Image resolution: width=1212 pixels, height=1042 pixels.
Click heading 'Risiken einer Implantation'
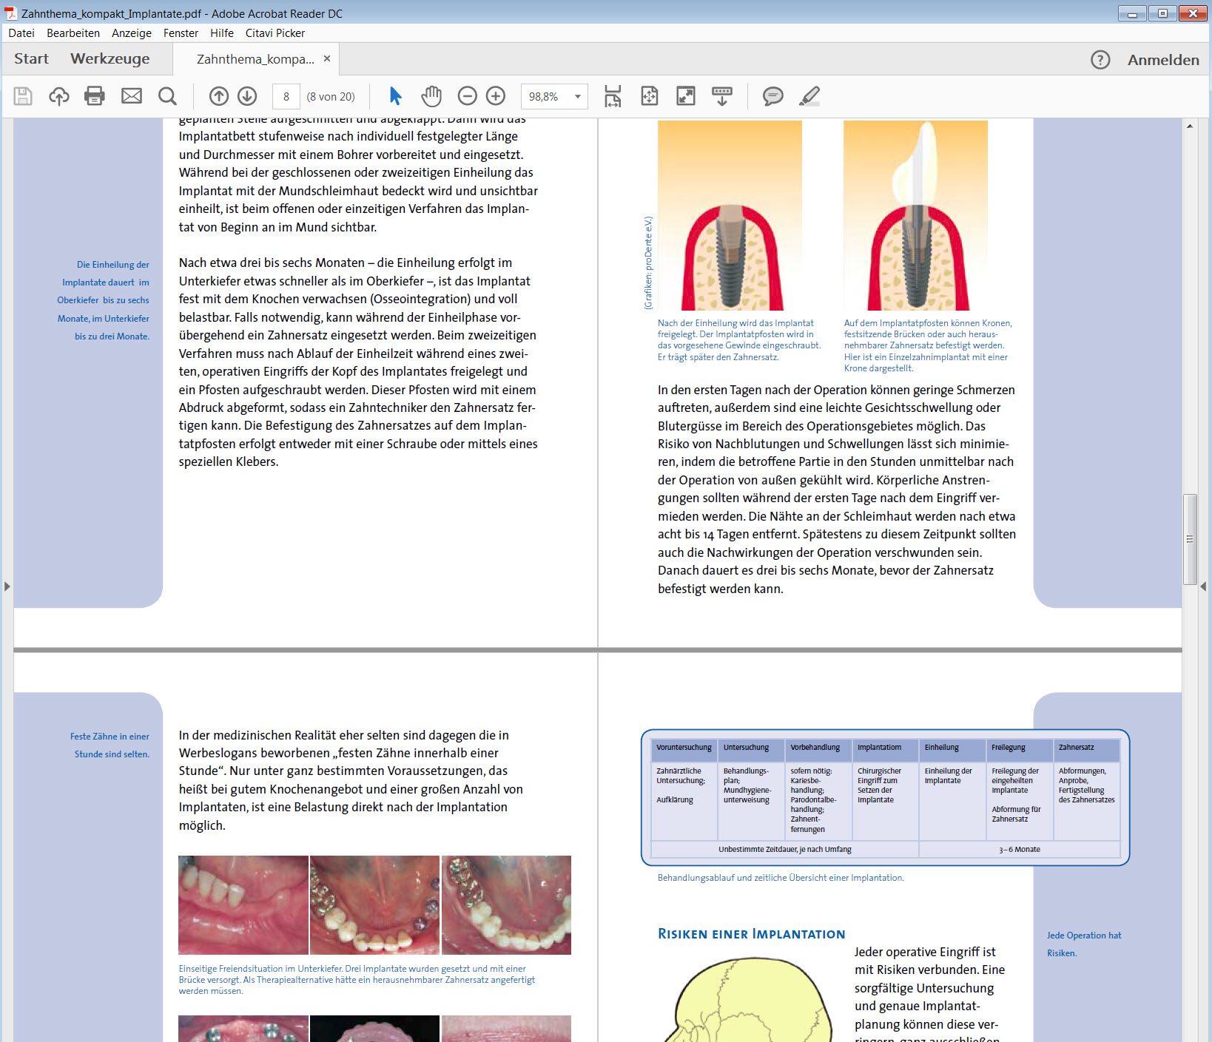click(x=751, y=934)
